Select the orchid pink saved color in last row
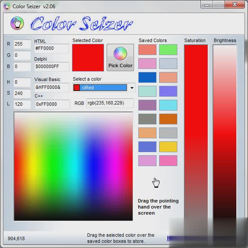Image resolution: width=248 pixels, height=248 pixels. tap(147, 160)
